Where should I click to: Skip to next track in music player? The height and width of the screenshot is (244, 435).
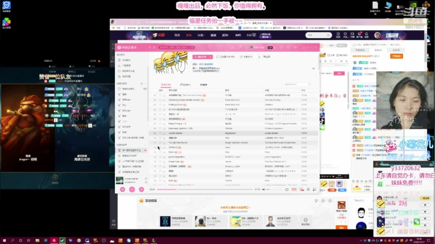(141, 190)
